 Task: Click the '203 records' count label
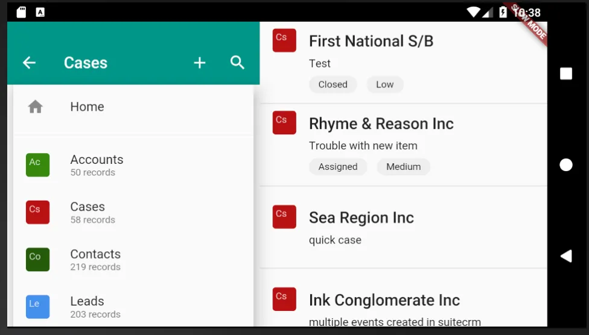click(95, 315)
